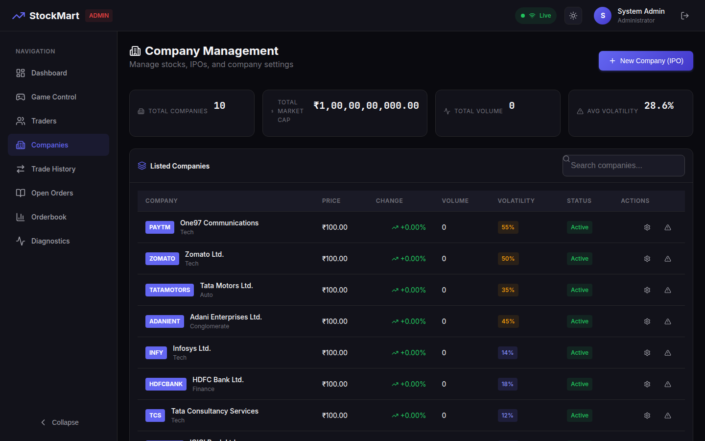
Task: Click the warning triangle for Tata Consultancy Services
Action: [x=668, y=416]
